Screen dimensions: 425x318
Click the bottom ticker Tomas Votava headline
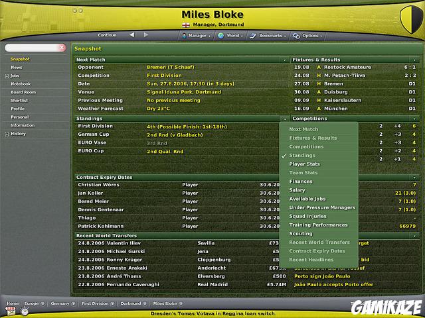click(x=212, y=314)
